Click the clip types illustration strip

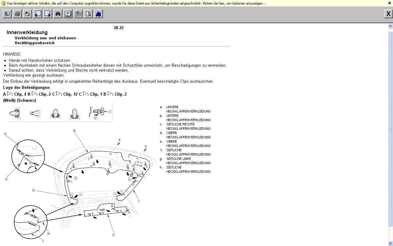pos(60,113)
